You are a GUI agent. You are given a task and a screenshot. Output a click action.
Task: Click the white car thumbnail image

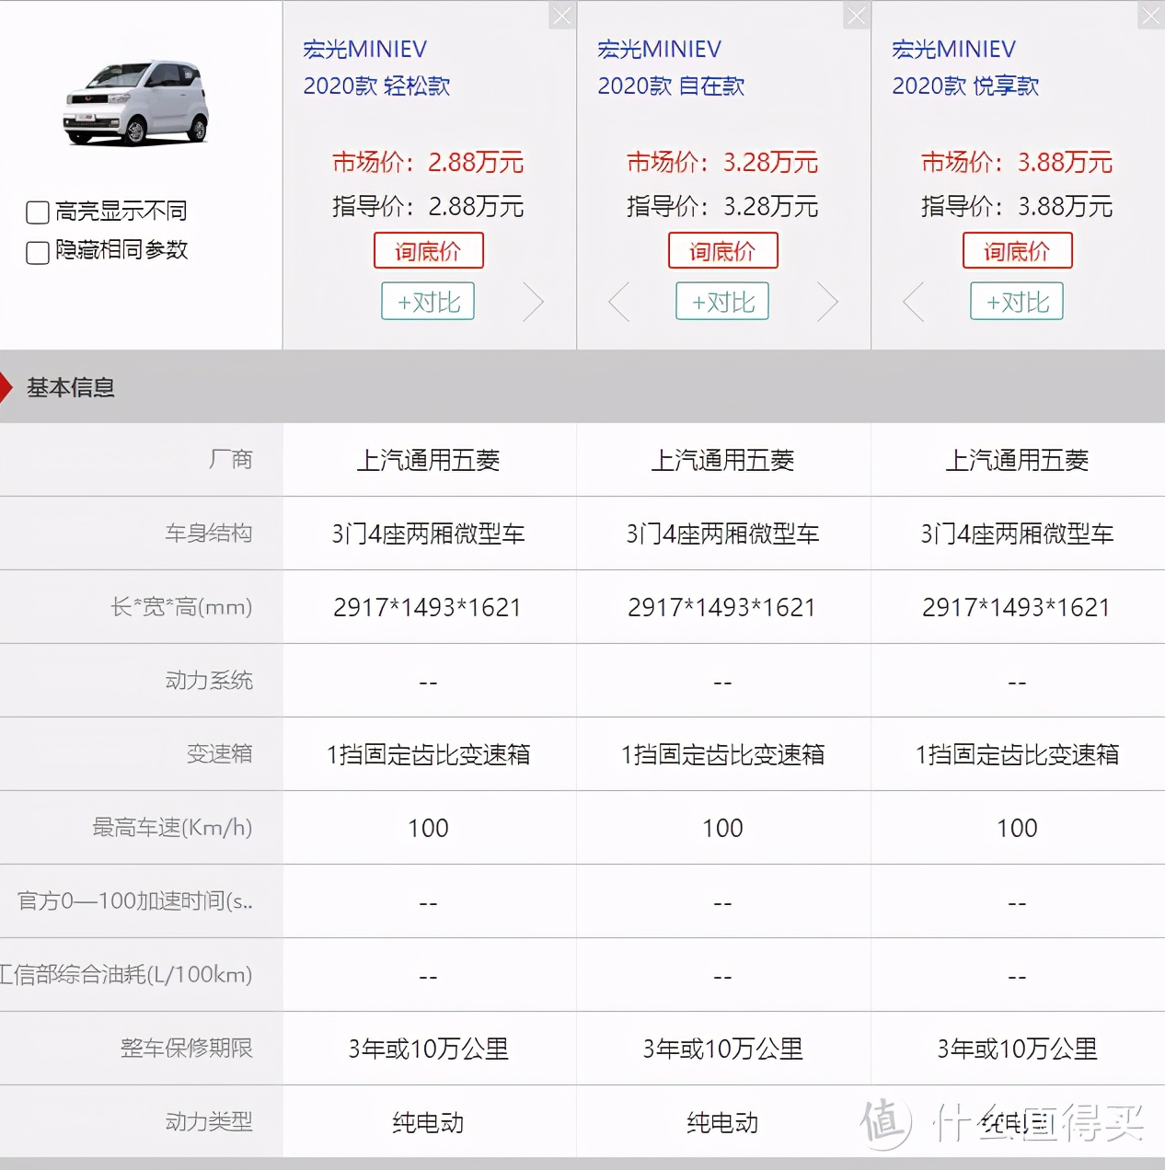coord(136,103)
